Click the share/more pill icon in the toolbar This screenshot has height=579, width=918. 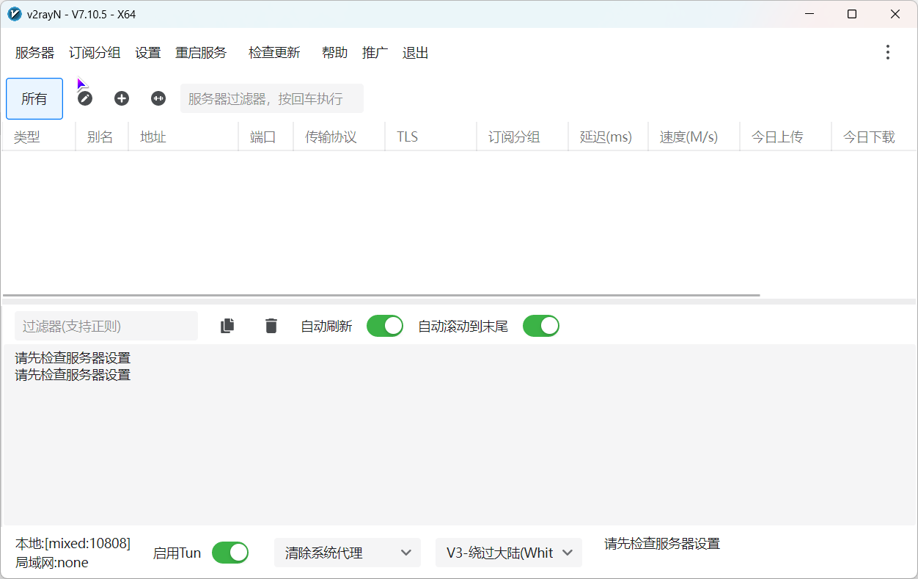[x=158, y=98]
